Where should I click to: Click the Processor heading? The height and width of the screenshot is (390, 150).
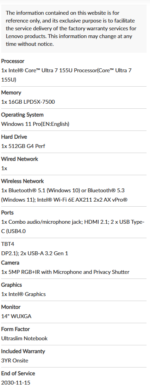[13, 61]
